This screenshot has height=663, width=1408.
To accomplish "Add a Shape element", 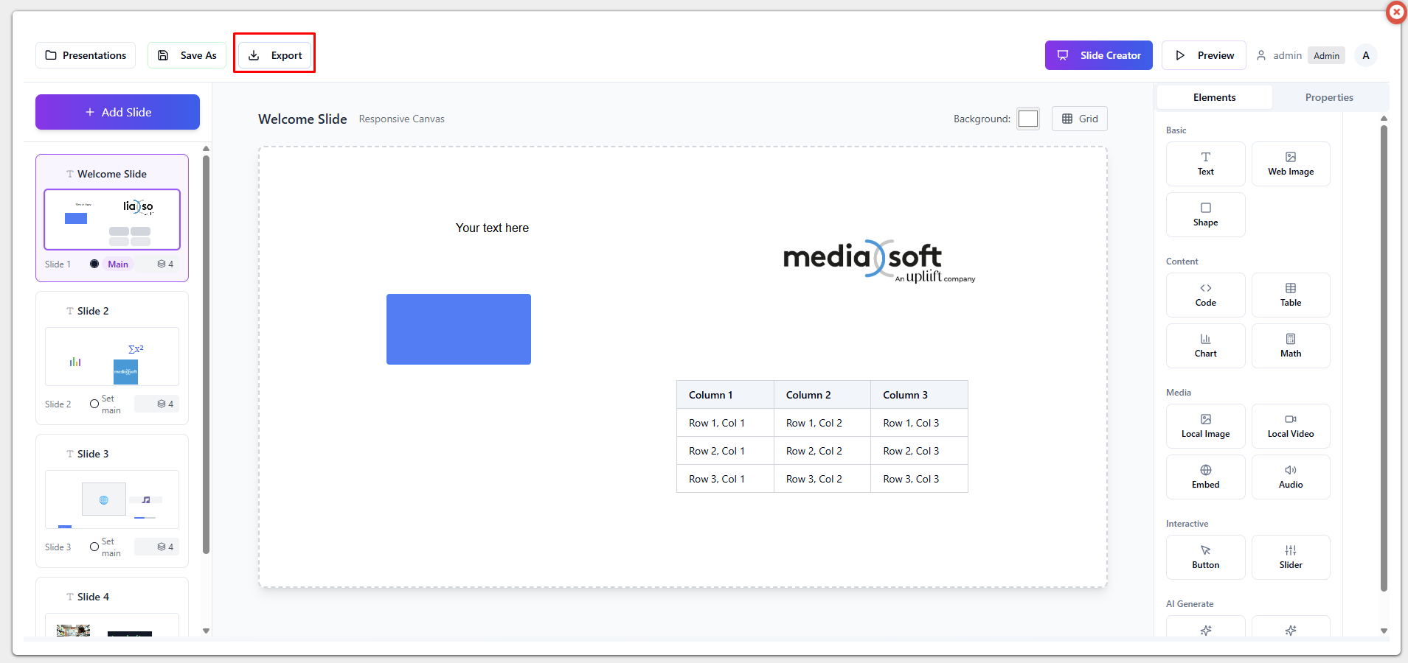I will [1205, 214].
